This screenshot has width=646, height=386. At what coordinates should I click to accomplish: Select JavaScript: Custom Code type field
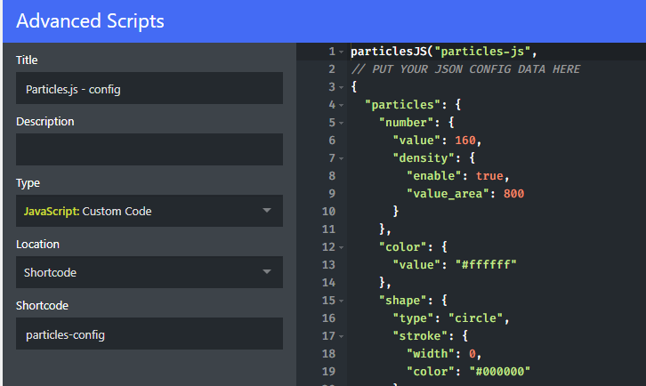click(x=149, y=211)
